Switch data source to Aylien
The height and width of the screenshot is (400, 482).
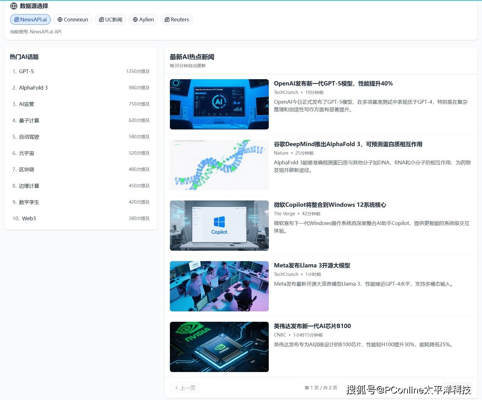click(x=143, y=19)
